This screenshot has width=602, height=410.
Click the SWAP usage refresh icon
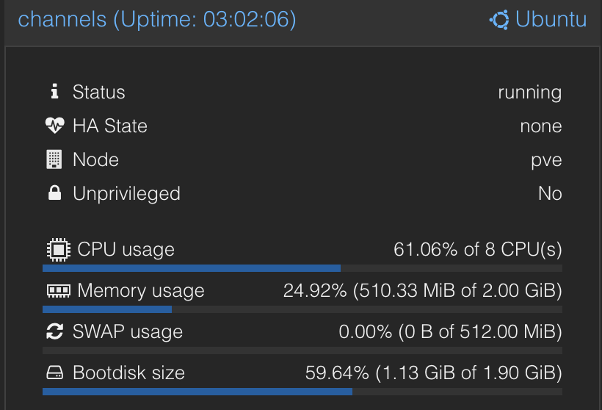click(x=54, y=331)
